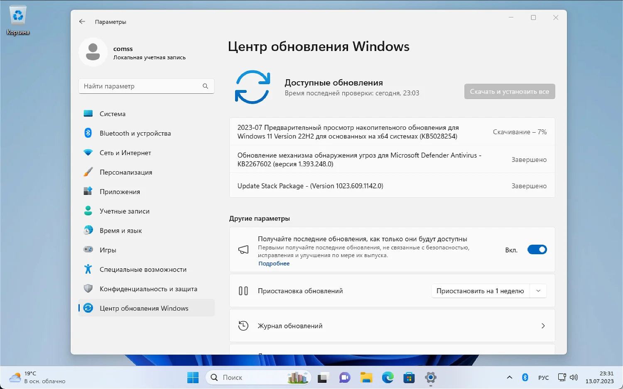
Task: Click the Персонализация brush icon
Action: (88, 172)
